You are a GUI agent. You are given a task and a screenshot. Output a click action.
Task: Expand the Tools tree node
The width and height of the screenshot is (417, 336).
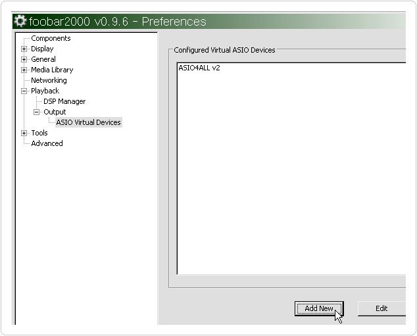(24, 133)
